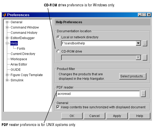Collapse the Help tree node
Screen dimensions: 153x131
point(7,43)
